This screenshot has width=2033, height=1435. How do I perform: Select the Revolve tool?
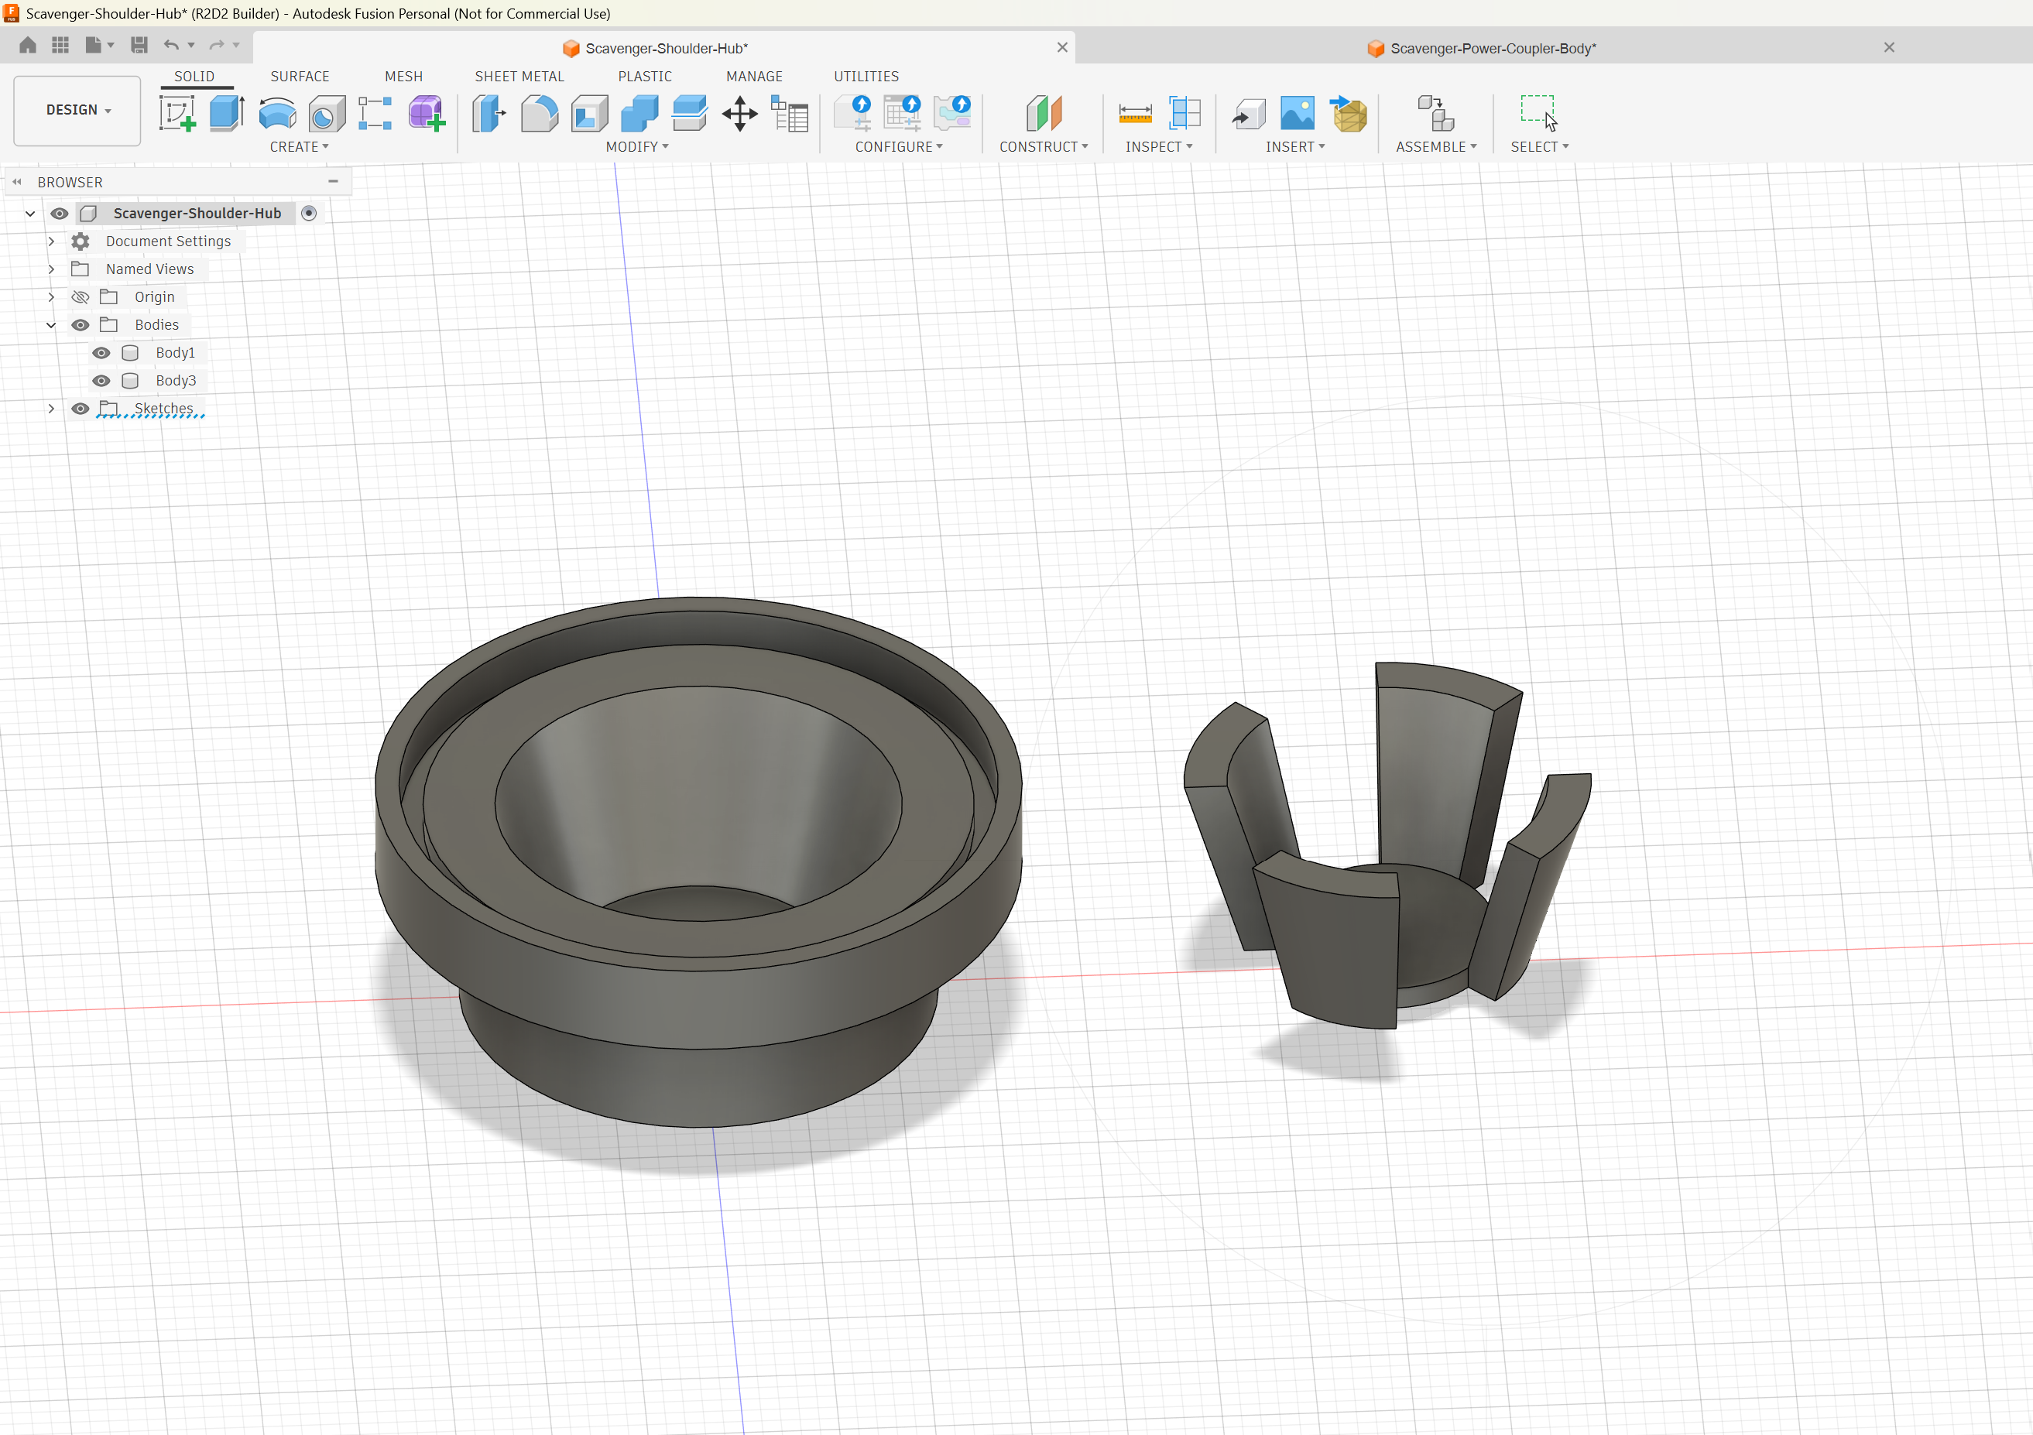click(x=277, y=113)
